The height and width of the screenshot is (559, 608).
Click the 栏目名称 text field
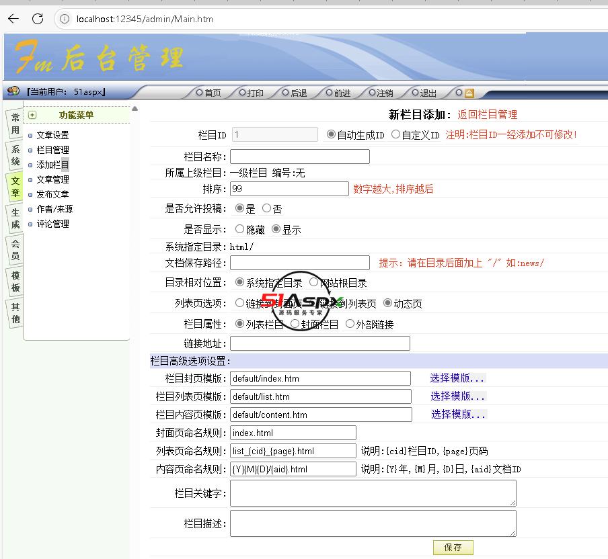(x=299, y=157)
